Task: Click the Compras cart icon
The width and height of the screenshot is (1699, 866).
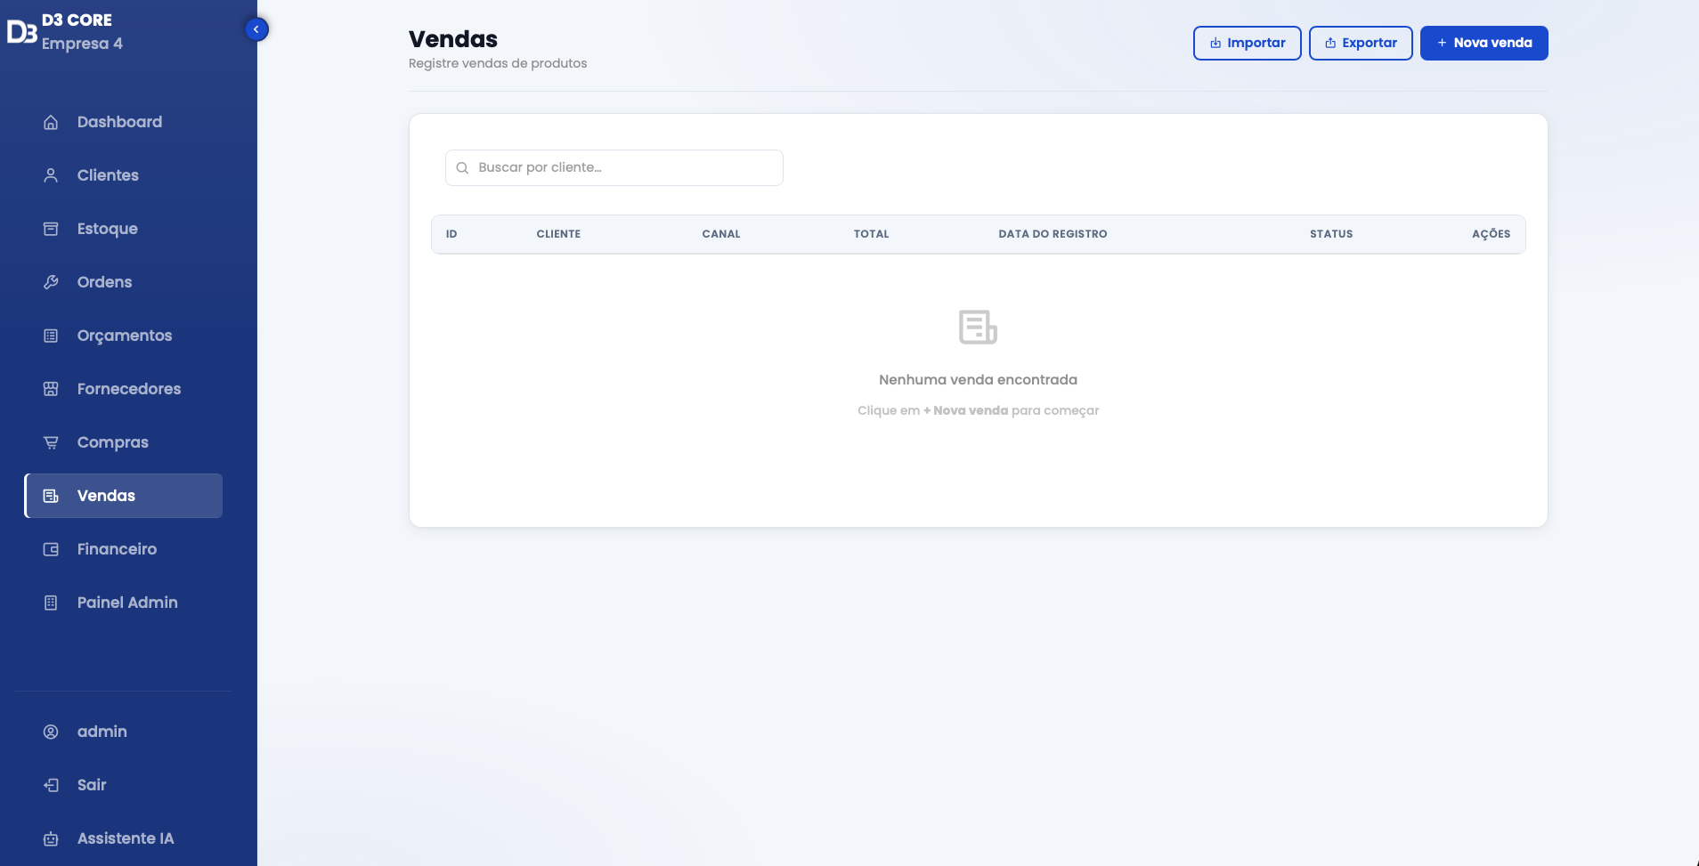Action: pyautogui.click(x=51, y=442)
